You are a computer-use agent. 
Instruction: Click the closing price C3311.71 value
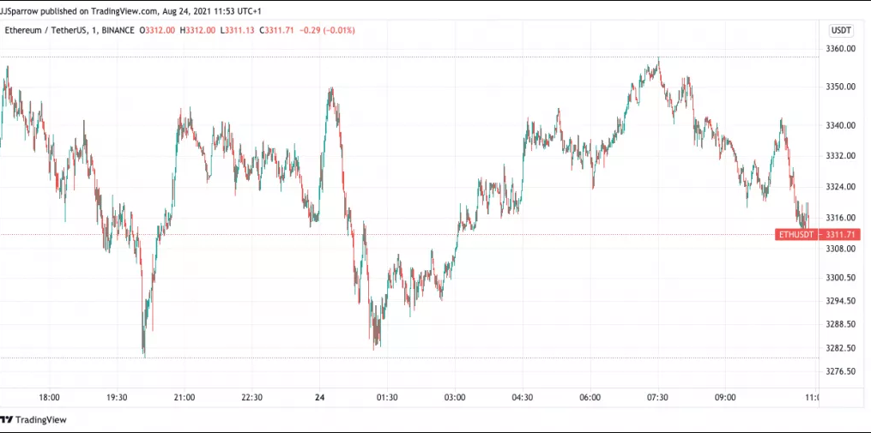coord(276,31)
